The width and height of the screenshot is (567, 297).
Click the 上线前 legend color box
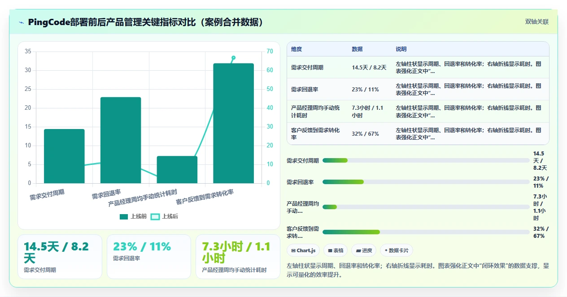click(x=124, y=216)
